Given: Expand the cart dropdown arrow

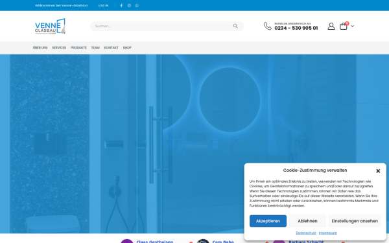Looking at the screenshot, I should click(353, 26).
